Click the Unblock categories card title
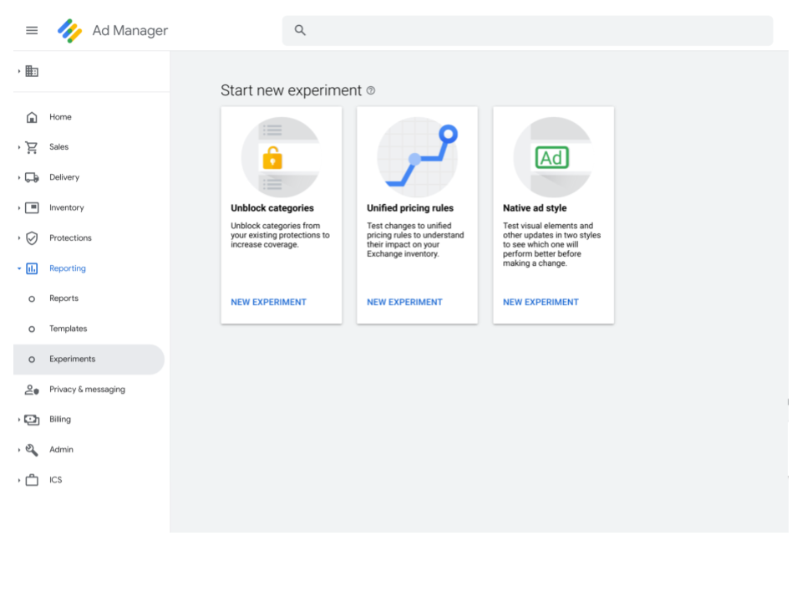This screenshot has width=802, height=602. pos(272,208)
